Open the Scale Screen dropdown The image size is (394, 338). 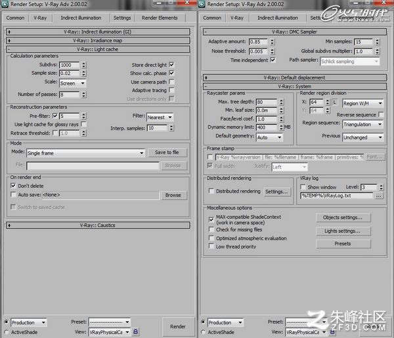pyautogui.click(x=73, y=83)
